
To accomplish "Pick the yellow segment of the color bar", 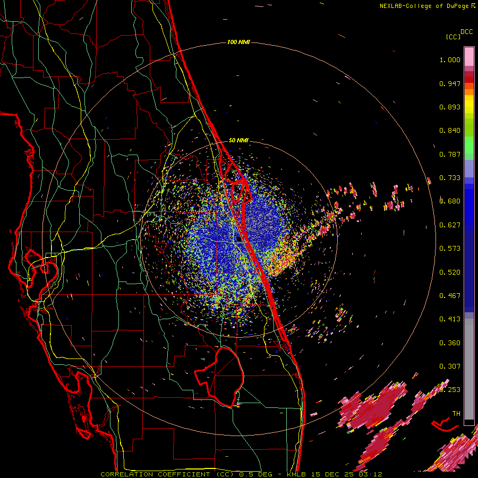I will (x=469, y=105).
